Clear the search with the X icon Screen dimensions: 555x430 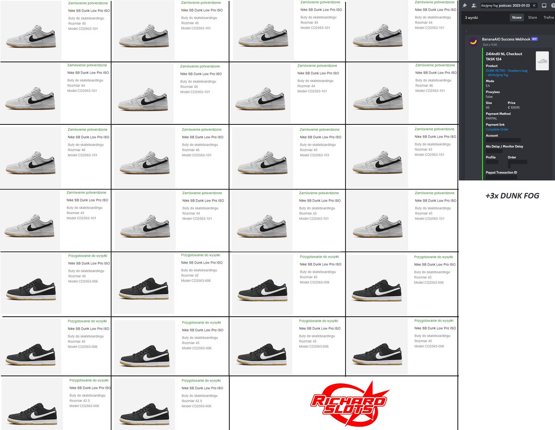534,6
